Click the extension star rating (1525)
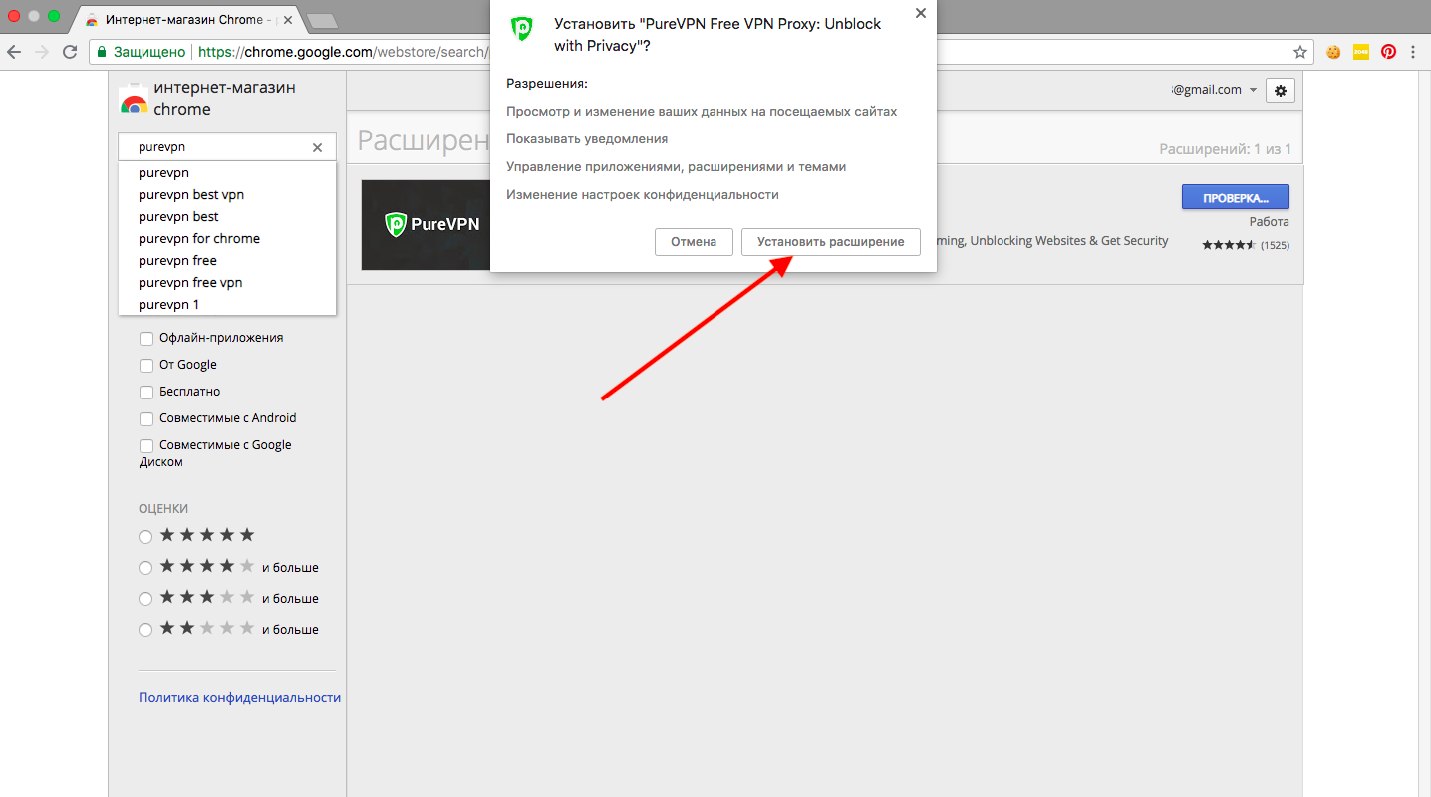Image resolution: width=1431 pixels, height=797 pixels. click(1246, 245)
